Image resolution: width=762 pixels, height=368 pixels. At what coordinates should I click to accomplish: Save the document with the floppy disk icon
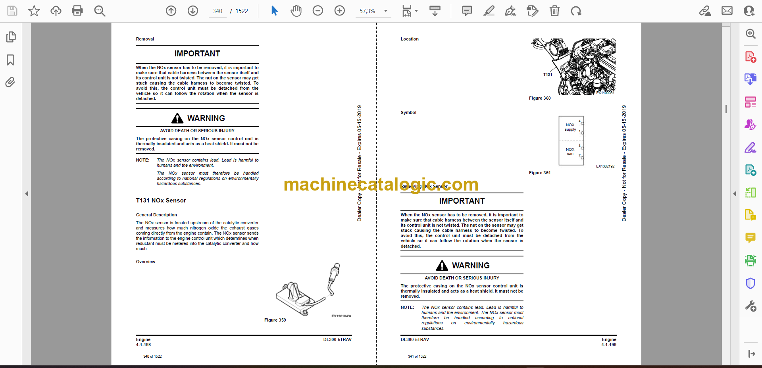[x=12, y=11]
